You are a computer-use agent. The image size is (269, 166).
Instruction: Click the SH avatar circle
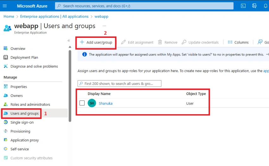point(92,103)
